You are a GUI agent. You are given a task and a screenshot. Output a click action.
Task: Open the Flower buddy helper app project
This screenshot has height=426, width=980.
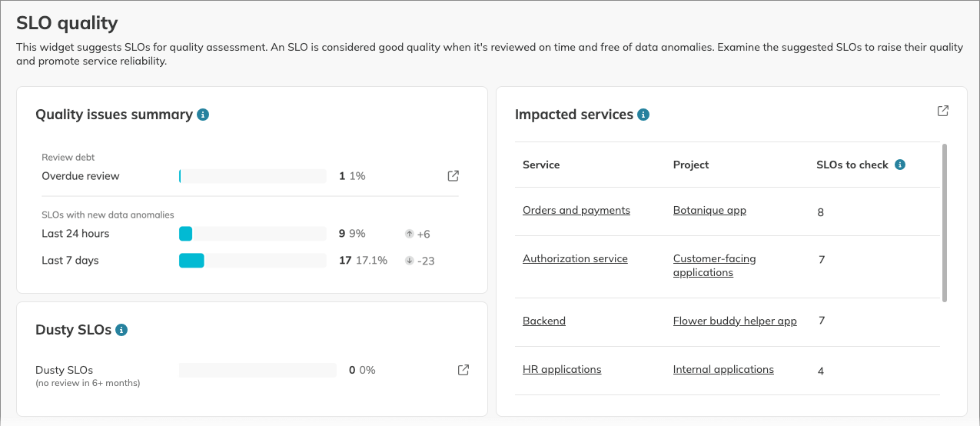click(x=734, y=321)
